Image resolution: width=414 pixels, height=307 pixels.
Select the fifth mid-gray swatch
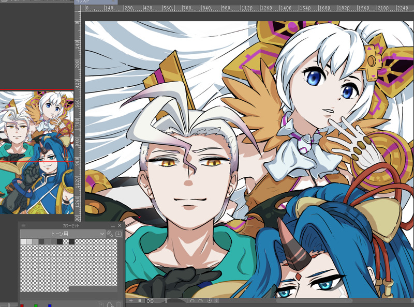48,241
